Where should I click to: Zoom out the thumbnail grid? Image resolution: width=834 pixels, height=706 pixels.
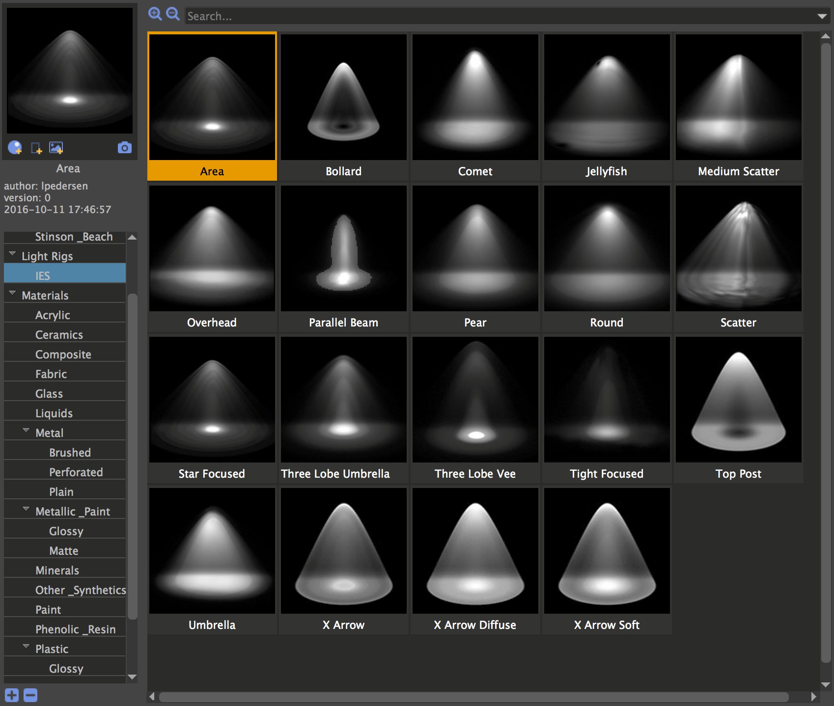click(x=172, y=14)
